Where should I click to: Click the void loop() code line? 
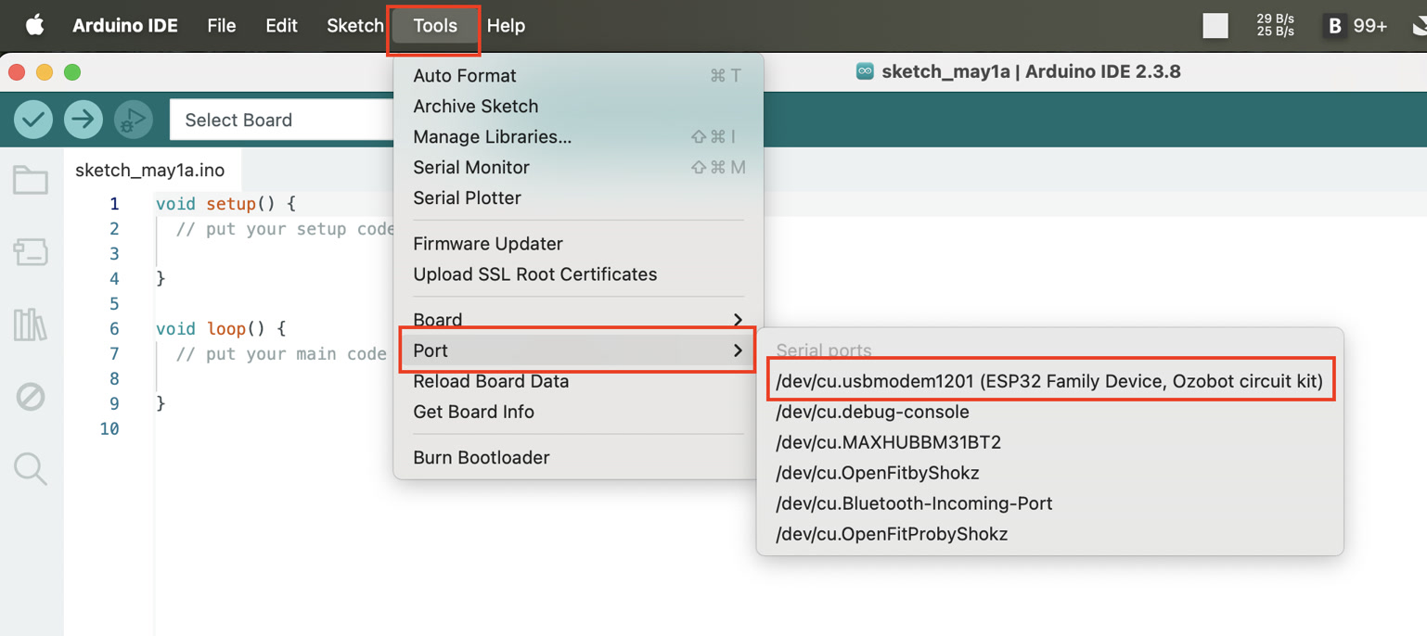click(x=221, y=329)
